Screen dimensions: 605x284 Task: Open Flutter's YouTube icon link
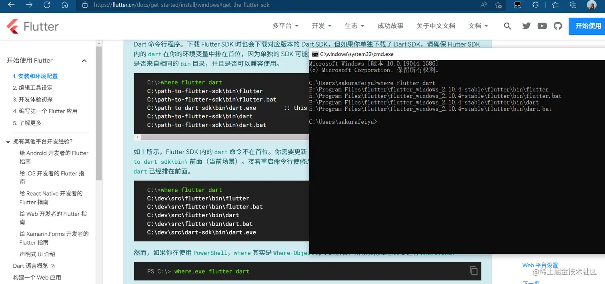coord(542,26)
